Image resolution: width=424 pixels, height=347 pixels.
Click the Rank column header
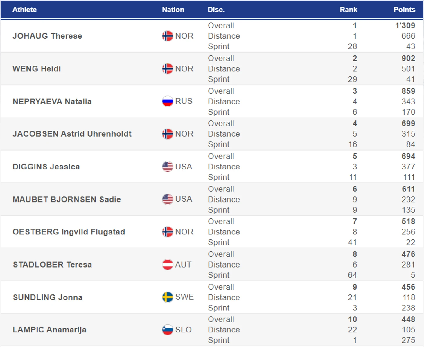click(348, 10)
